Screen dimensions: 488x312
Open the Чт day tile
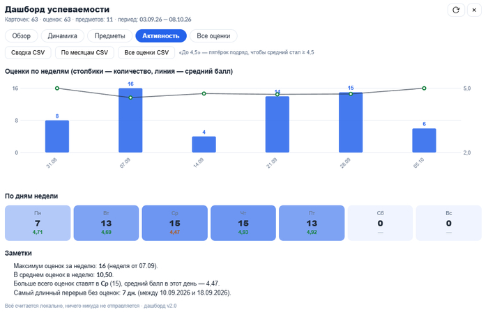tap(243, 223)
